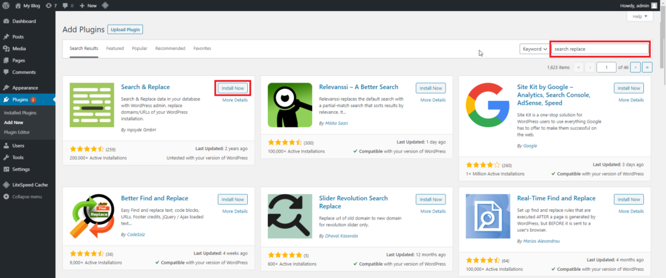
Task: Click the Real-Time Find and Replace thumbnail
Action: 488,216
